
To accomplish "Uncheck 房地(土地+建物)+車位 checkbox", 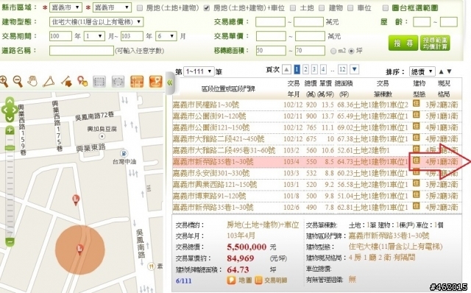I will 206,8.
